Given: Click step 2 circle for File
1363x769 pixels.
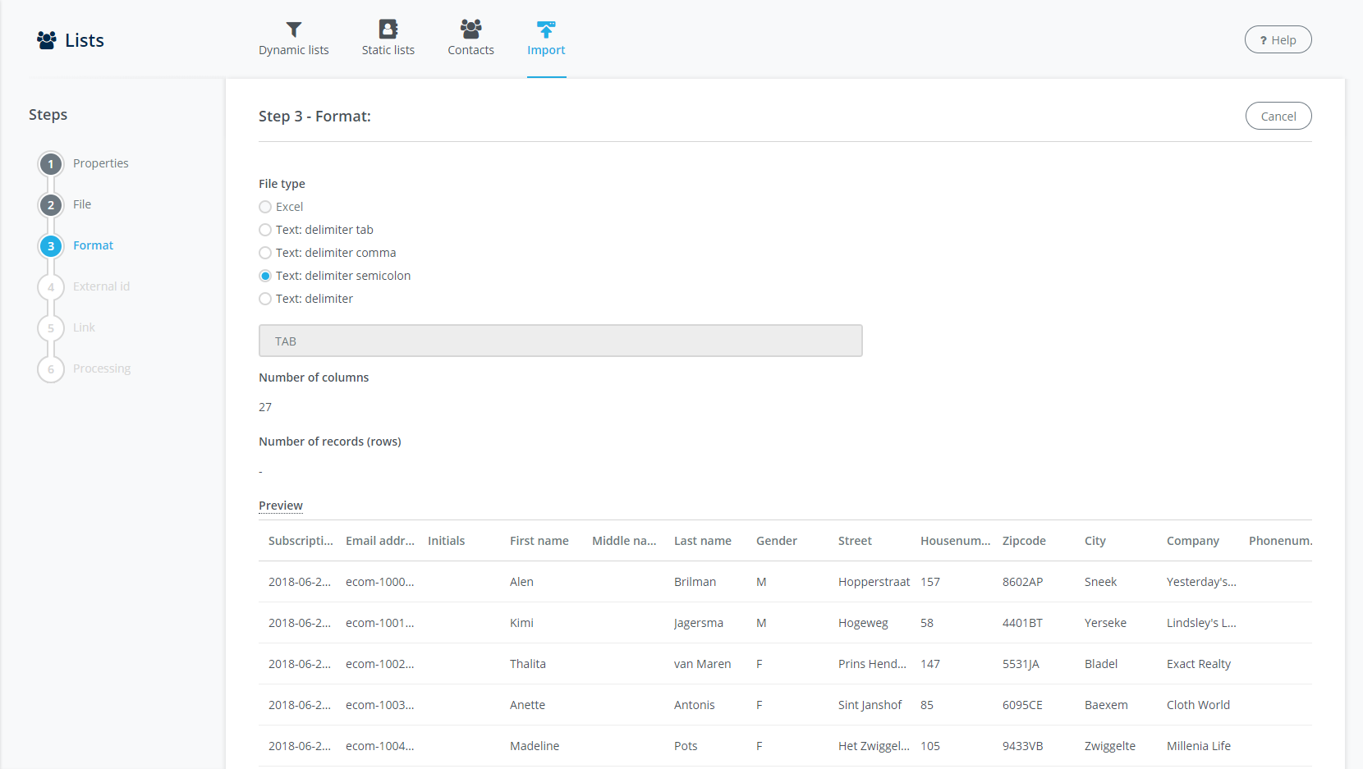Looking at the screenshot, I should [x=51, y=205].
